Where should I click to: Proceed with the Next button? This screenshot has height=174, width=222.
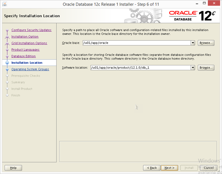pyautogui.click(x=170, y=168)
